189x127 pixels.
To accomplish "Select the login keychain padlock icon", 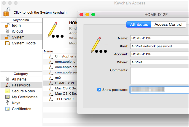I will [7, 25].
